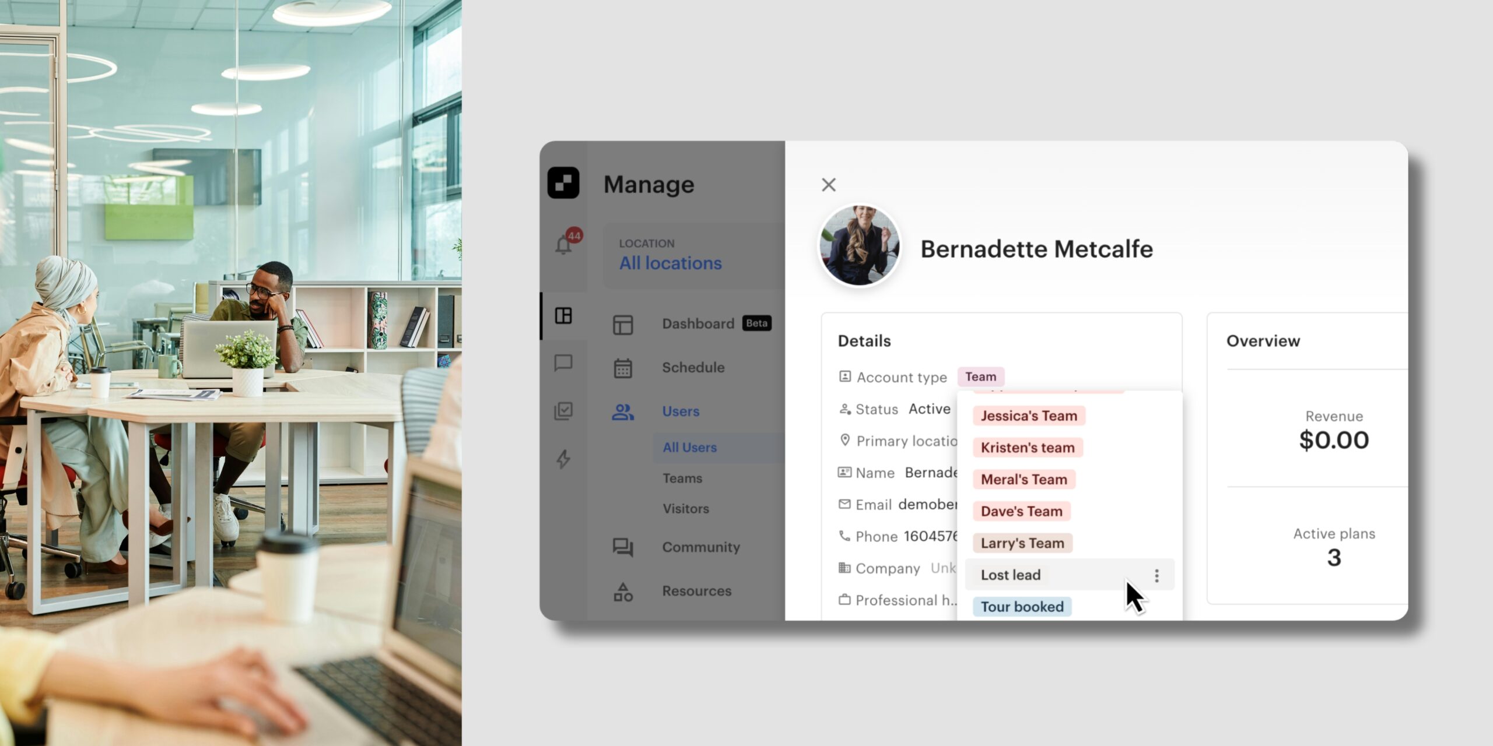Open the chat bubble icon in the rail

[563, 363]
